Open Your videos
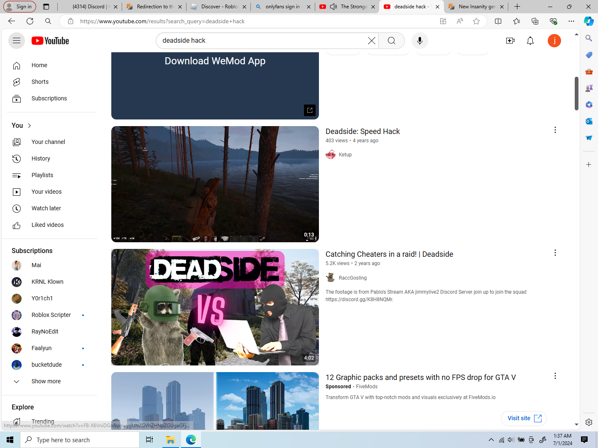598x448 pixels. tap(51, 192)
